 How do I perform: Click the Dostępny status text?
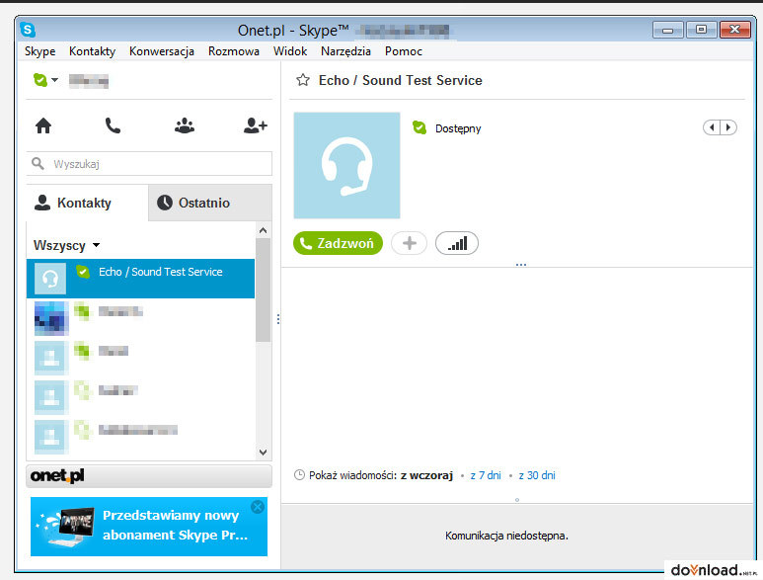(x=458, y=128)
